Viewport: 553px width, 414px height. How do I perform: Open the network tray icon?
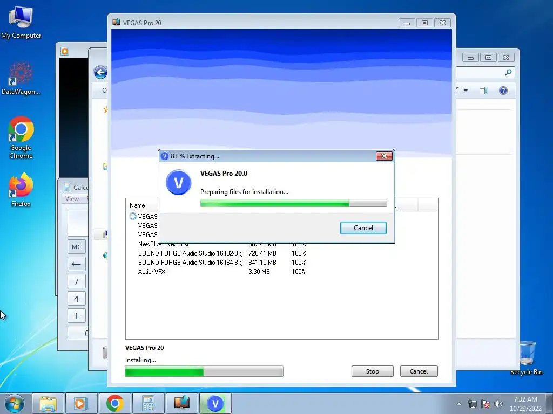[472, 404]
